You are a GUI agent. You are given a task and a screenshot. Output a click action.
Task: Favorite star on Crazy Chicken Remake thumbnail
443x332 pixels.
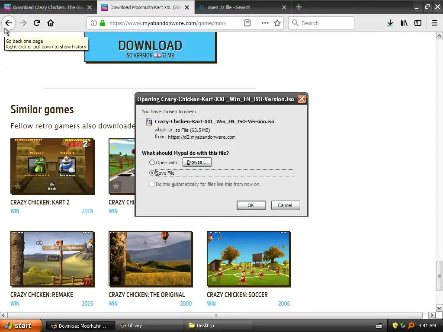click(x=17, y=279)
